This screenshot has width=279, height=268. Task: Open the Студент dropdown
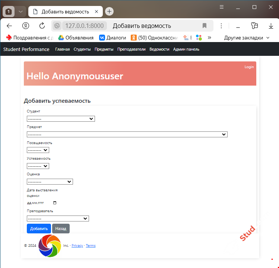pos(61,119)
